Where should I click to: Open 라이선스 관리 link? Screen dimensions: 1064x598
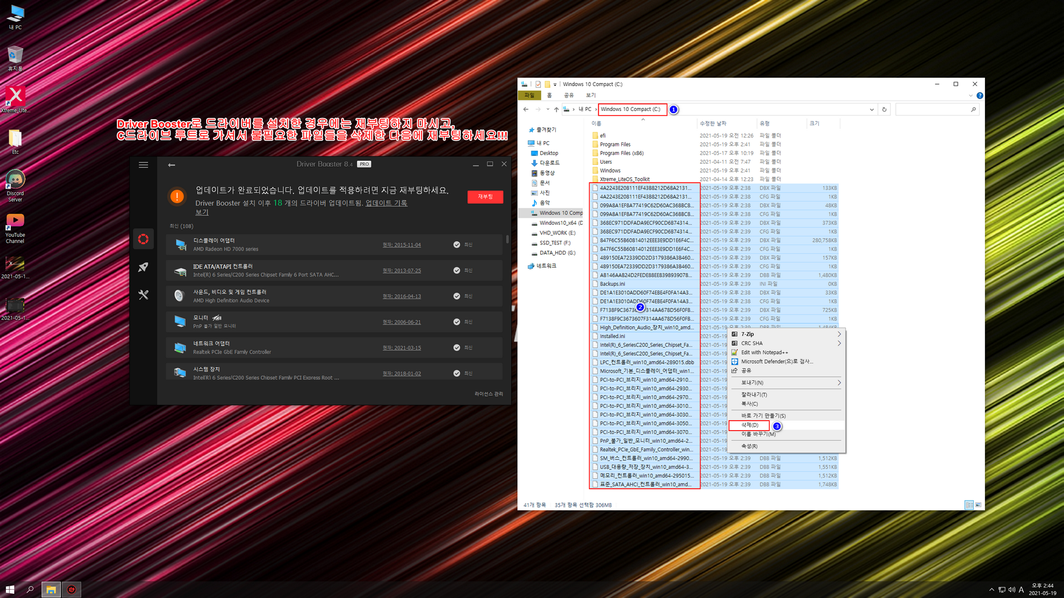[489, 394]
